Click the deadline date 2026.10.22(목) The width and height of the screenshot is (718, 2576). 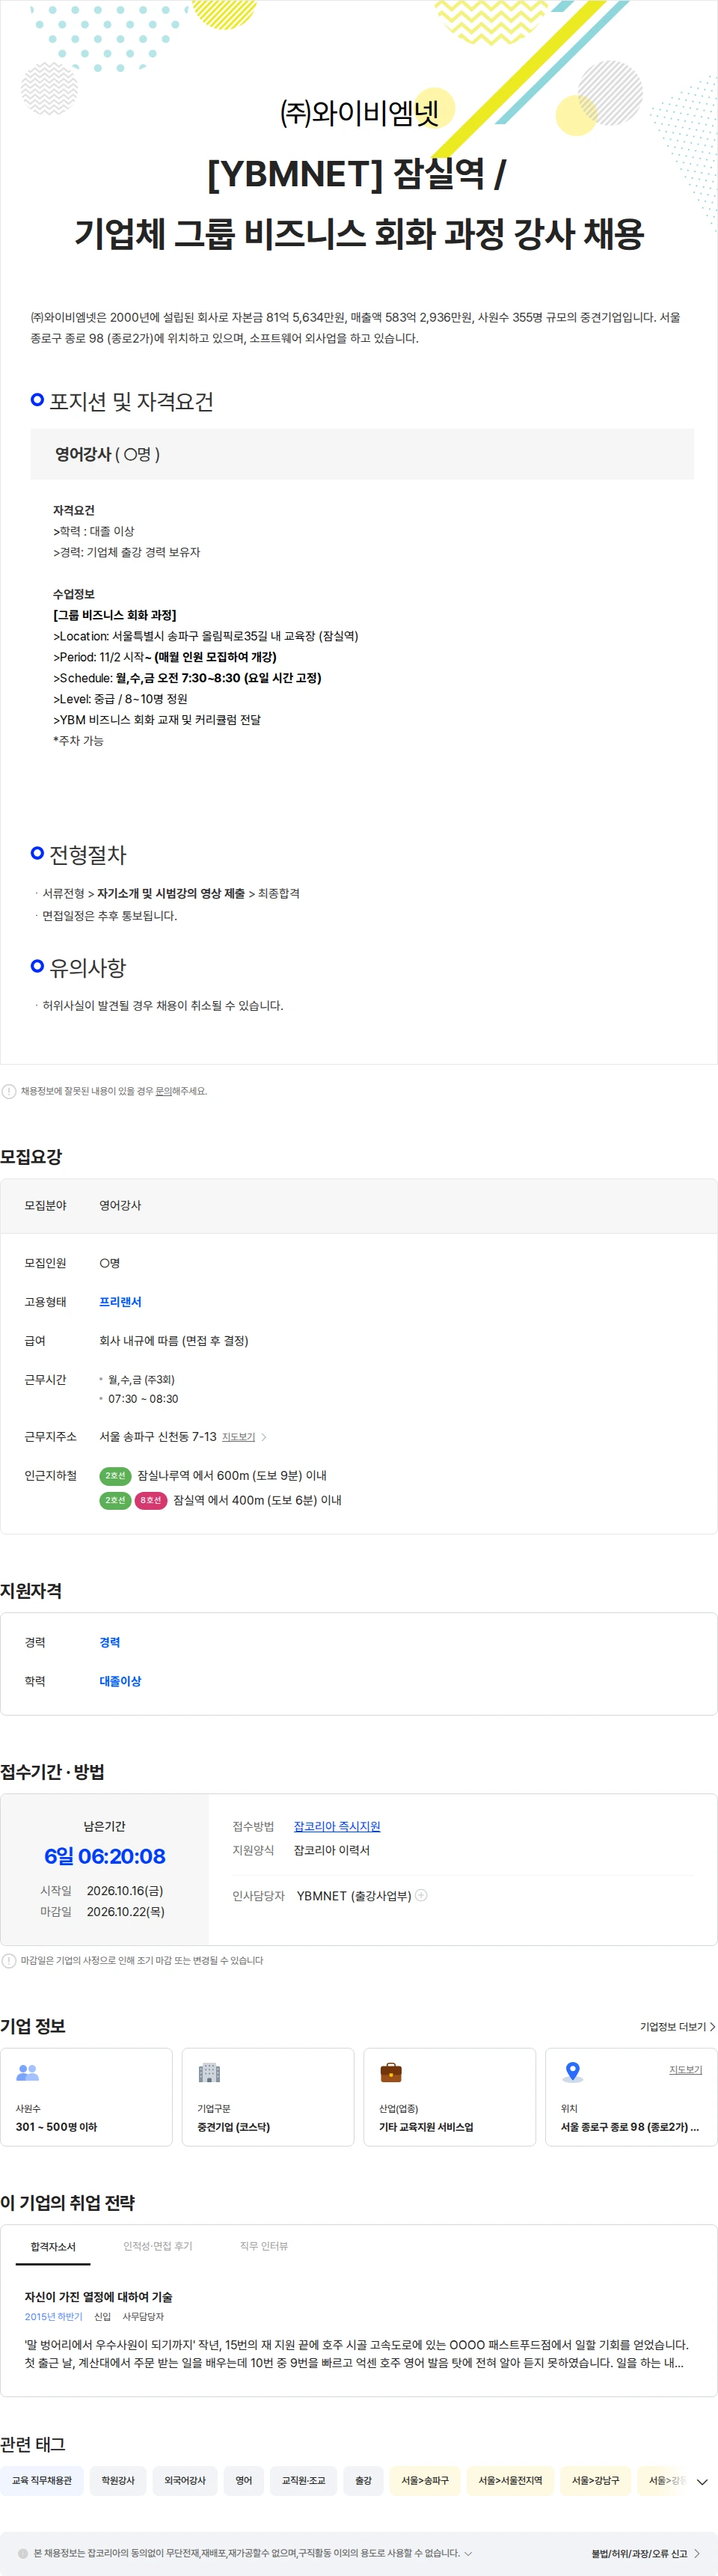coord(125,1911)
